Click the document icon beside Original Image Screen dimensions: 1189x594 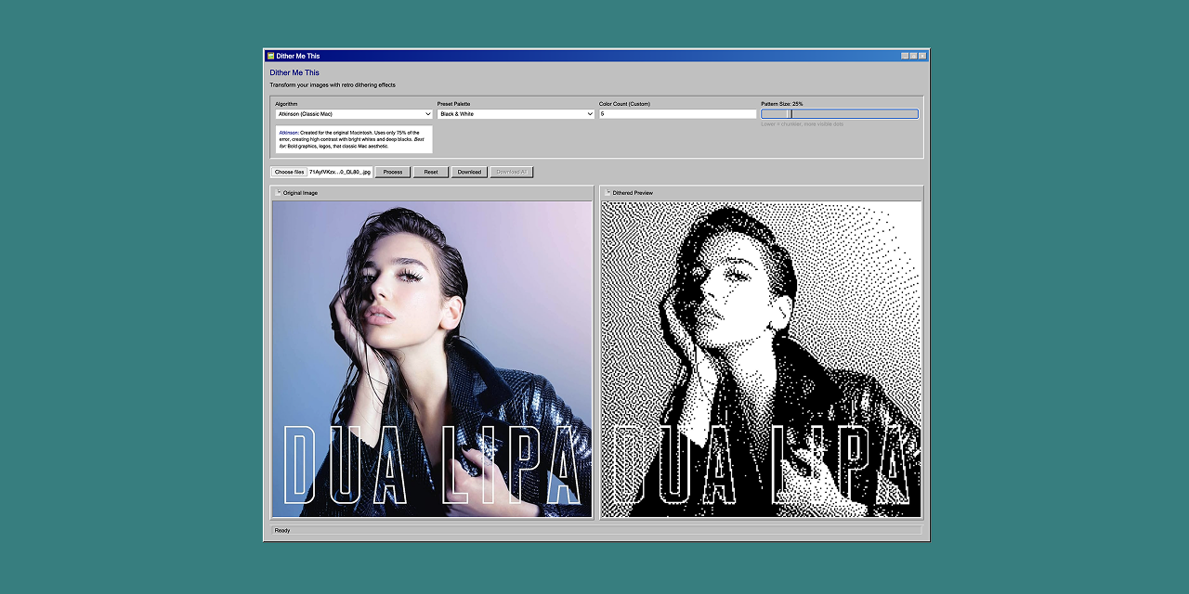[x=279, y=192]
